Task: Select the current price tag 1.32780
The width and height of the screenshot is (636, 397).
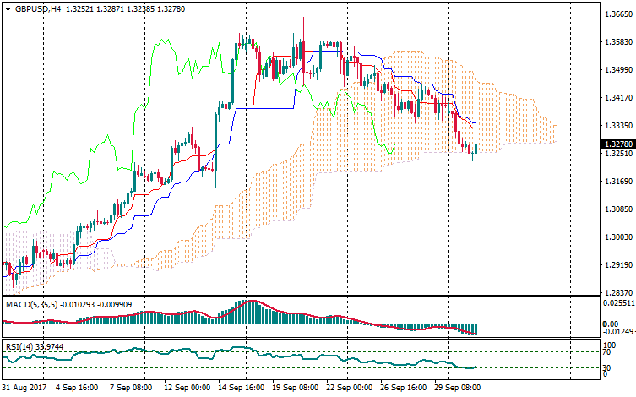Action: click(x=615, y=144)
